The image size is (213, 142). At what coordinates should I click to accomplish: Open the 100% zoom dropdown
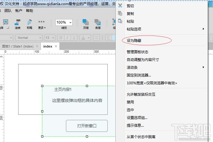70,22
